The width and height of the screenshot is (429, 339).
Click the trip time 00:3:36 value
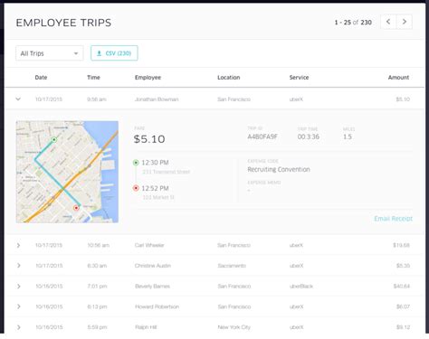click(x=309, y=137)
